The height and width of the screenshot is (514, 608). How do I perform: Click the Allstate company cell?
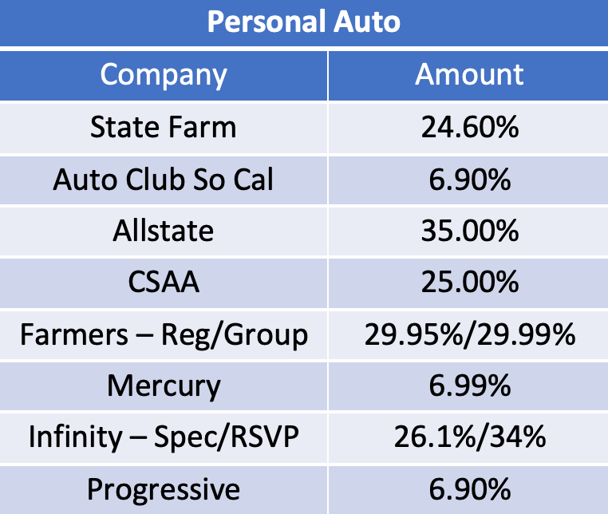(164, 231)
